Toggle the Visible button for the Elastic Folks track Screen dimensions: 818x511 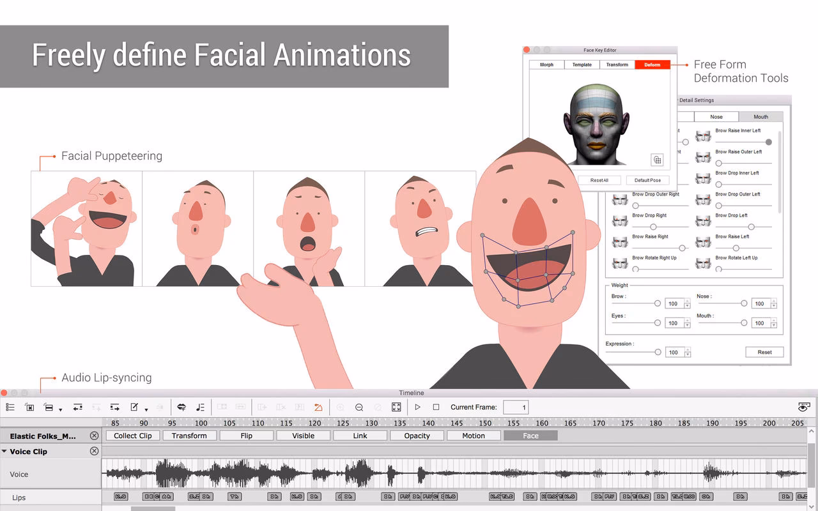pos(303,435)
